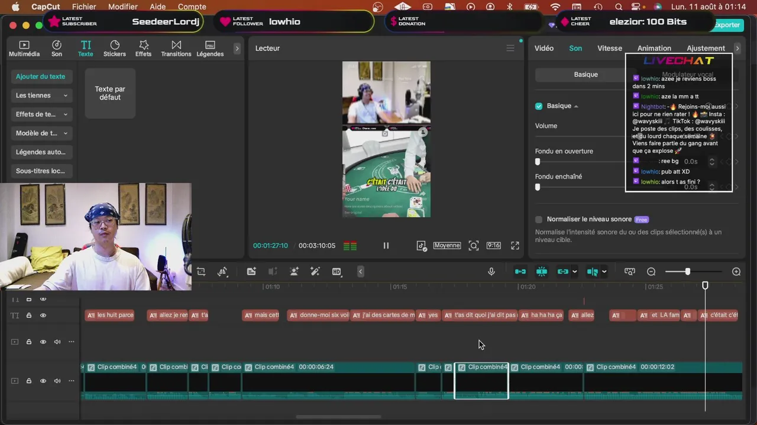Switch to the Vitesse inspector tab
The width and height of the screenshot is (757, 425).
(x=610, y=48)
